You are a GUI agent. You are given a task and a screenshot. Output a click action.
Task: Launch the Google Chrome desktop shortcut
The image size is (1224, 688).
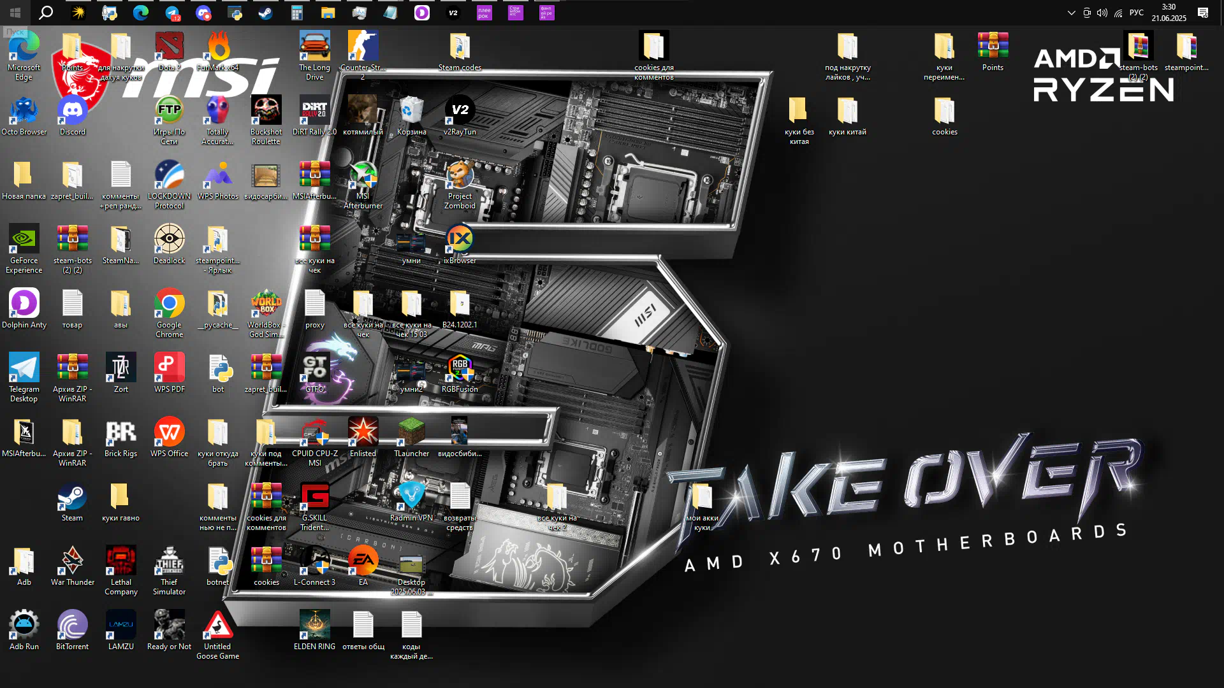169,313
